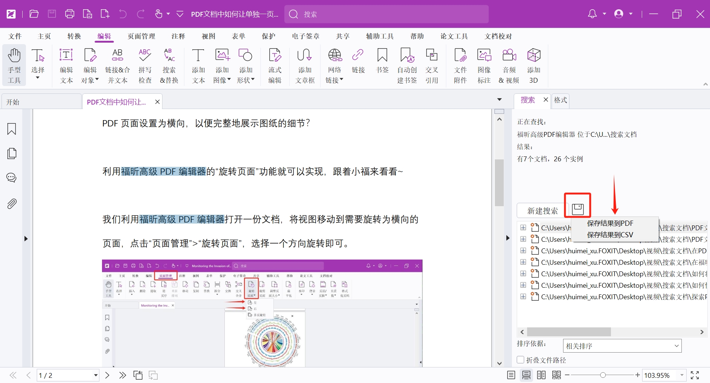This screenshot has width=710, height=383.
Task: Open the document tab list dropdown
Action: point(499,100)
